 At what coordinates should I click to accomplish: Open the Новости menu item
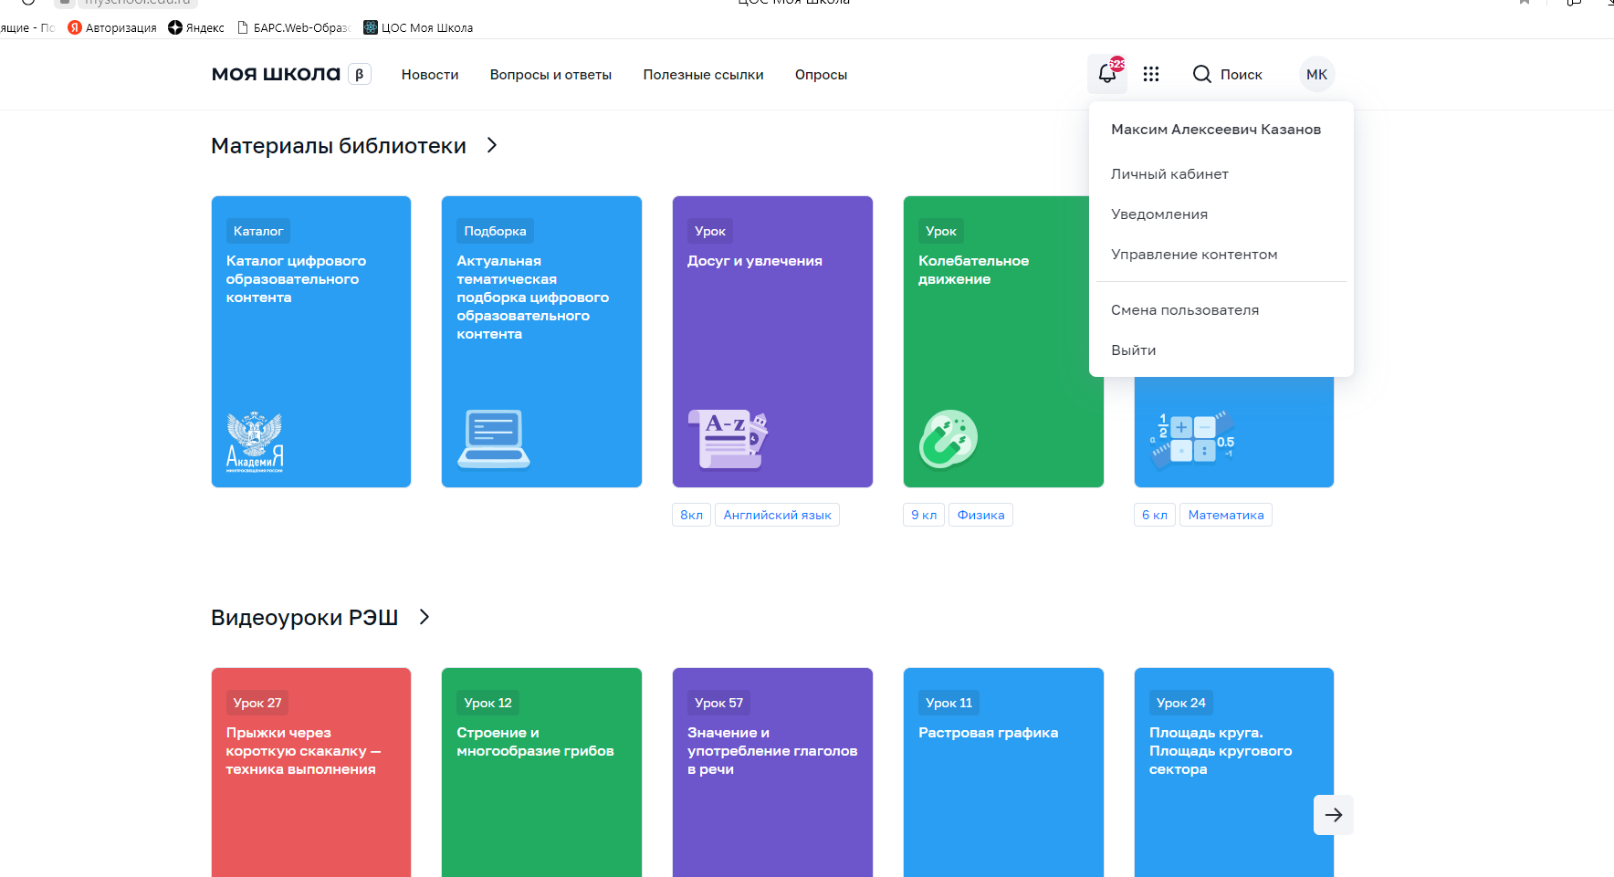(430, 75)
